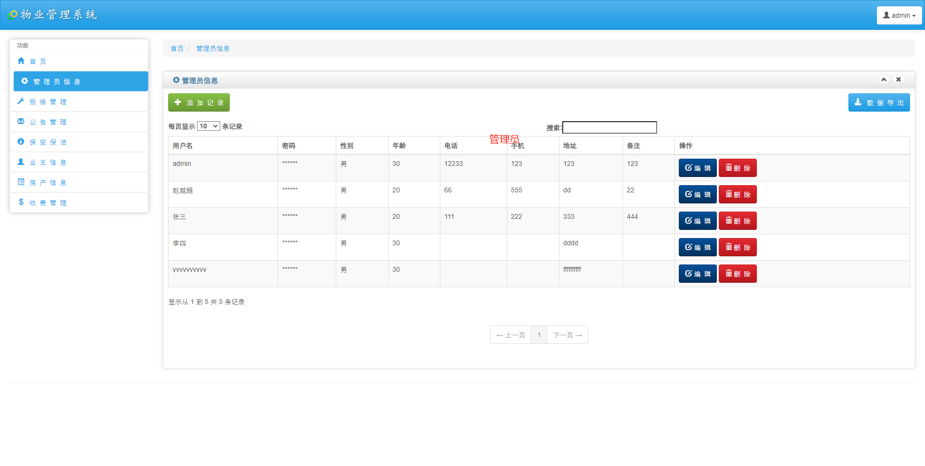This screenshot has width=925, height=466.
Task: Delete the 李四 row
Action: pos(738,247)
